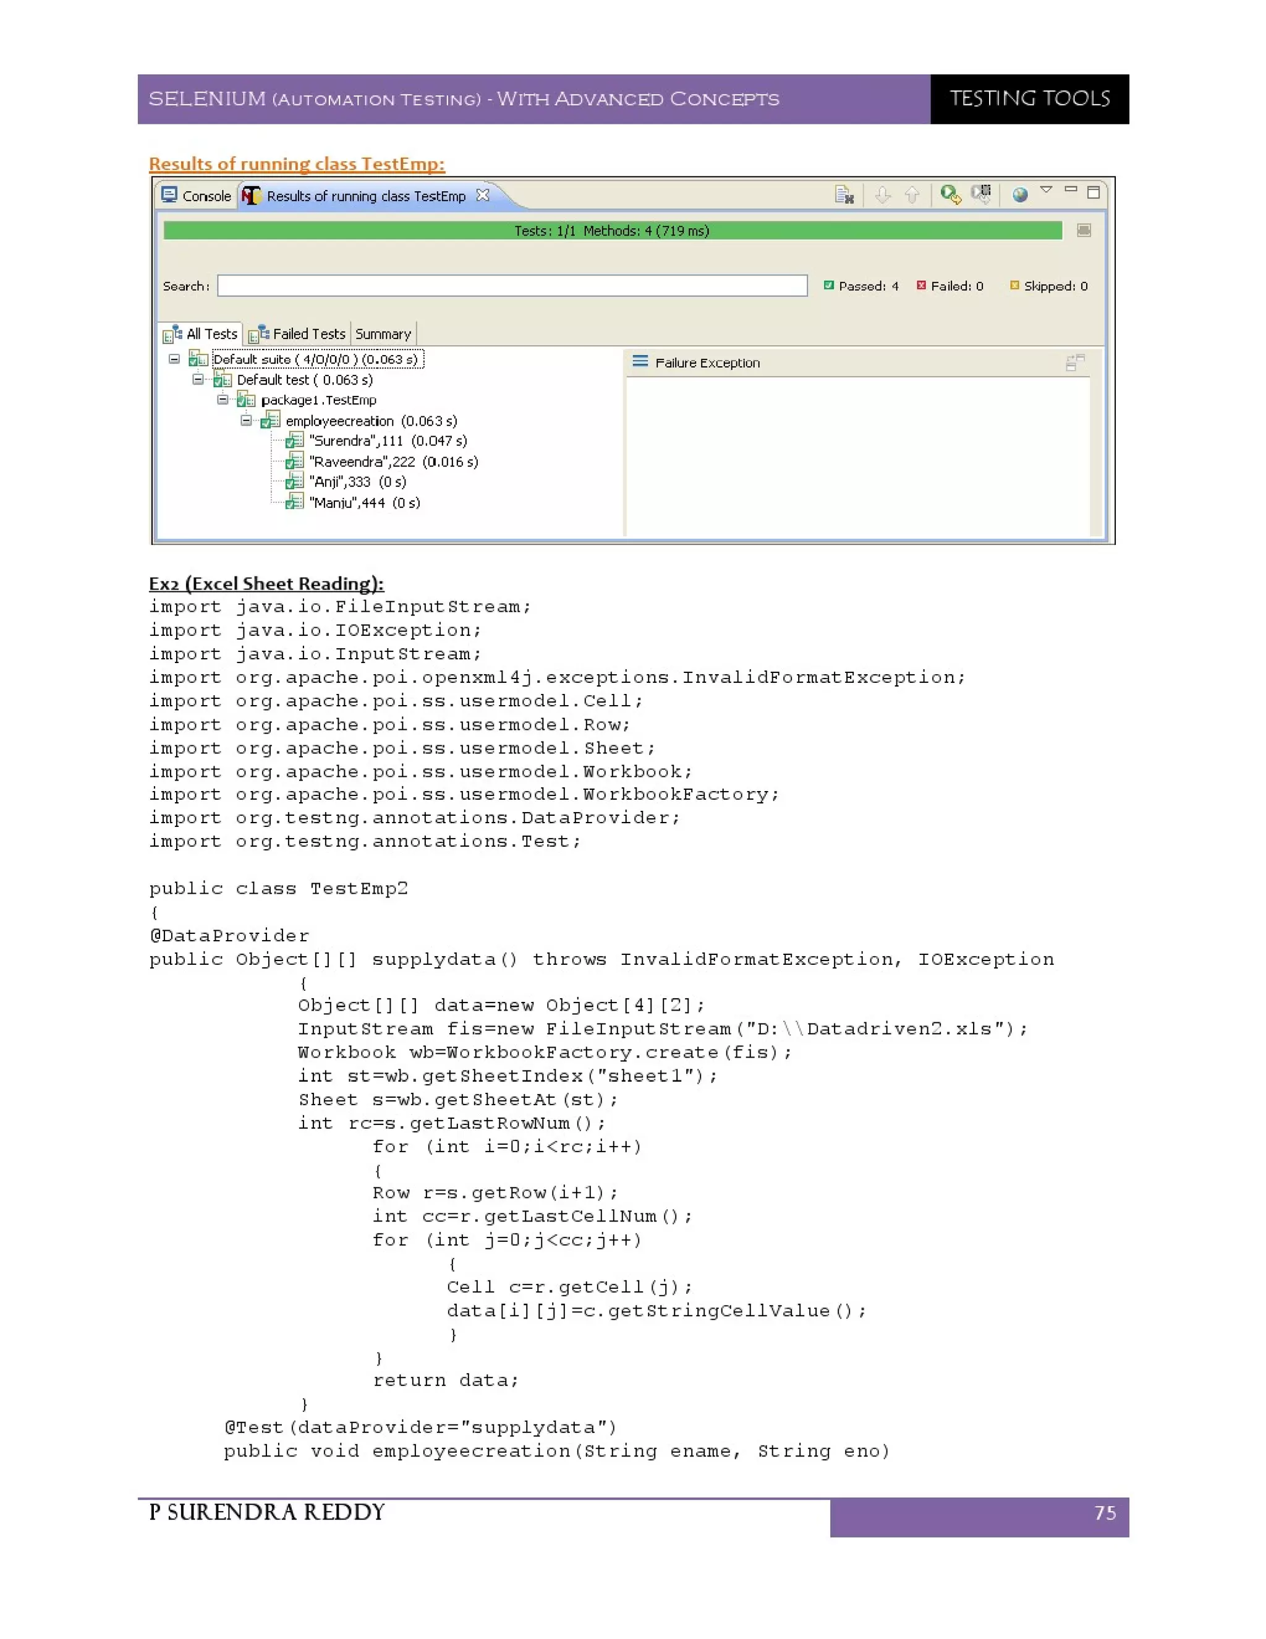The width and height of the screenshot is (1266, 1639).
Task: Select the "Anji",333 test result
Action: coord(358,482)
